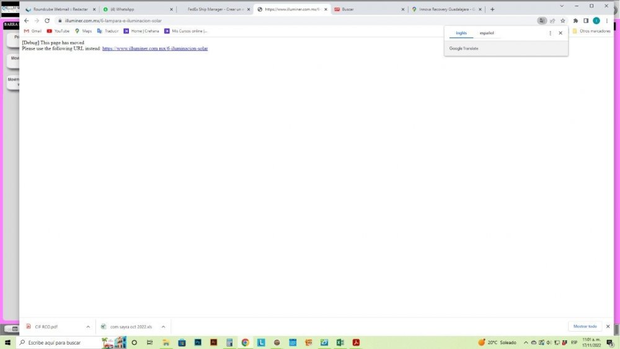
Task: Click the Google Translate icon in address bar
Action: 542,20
